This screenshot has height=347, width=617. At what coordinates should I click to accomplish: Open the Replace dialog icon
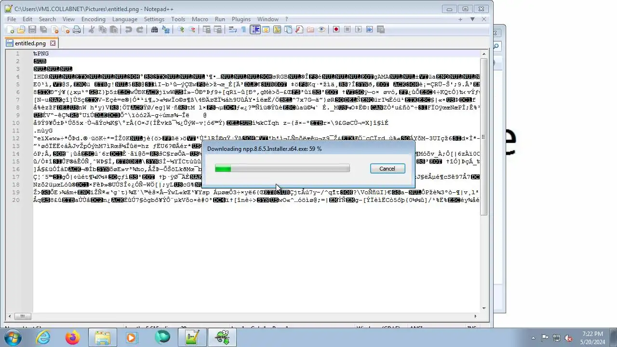tap(166, 29)
